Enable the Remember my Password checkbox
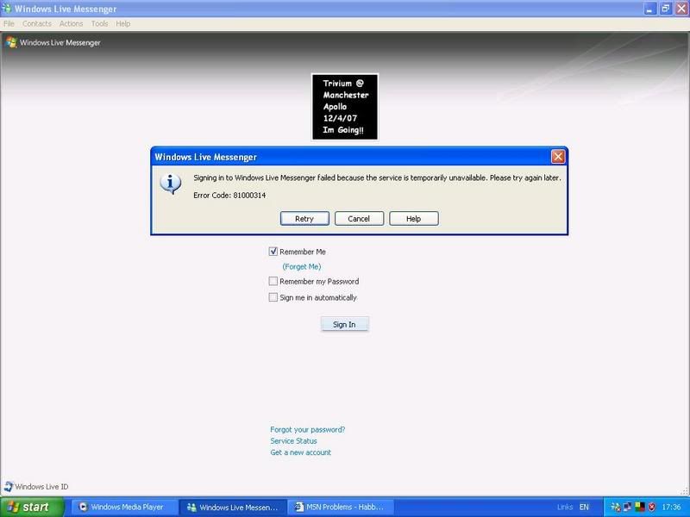This screenshot has width=690, height=517. click(273, 281)
